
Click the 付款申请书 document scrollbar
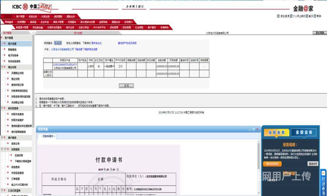coord(259,156)
